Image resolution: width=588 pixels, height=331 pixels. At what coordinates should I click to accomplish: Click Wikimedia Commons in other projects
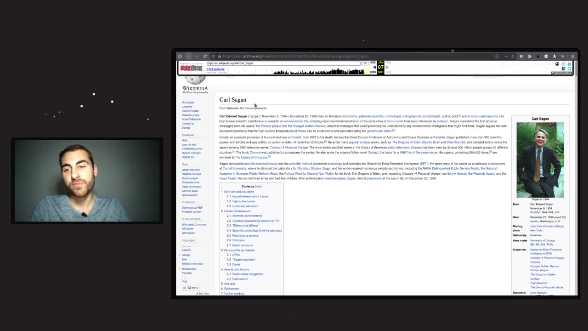coord(194,225)
